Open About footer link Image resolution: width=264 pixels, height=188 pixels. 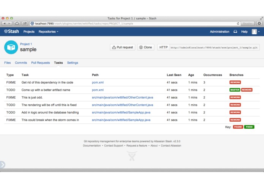(154, 145)
